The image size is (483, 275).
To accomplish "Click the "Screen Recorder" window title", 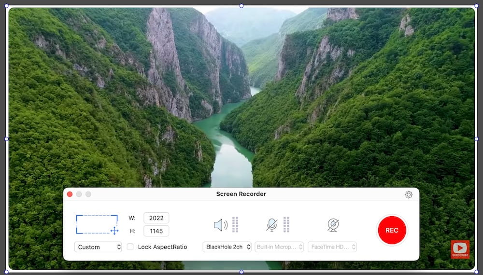I will pyautogui.click(x=241, y=194).
